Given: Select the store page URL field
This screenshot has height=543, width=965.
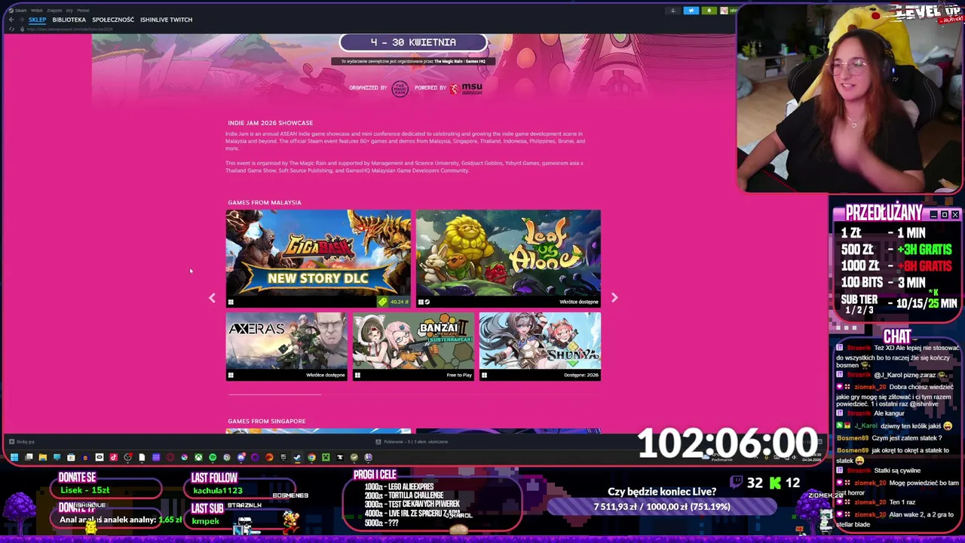Looking at the screenshot, I should click(69, 29).
